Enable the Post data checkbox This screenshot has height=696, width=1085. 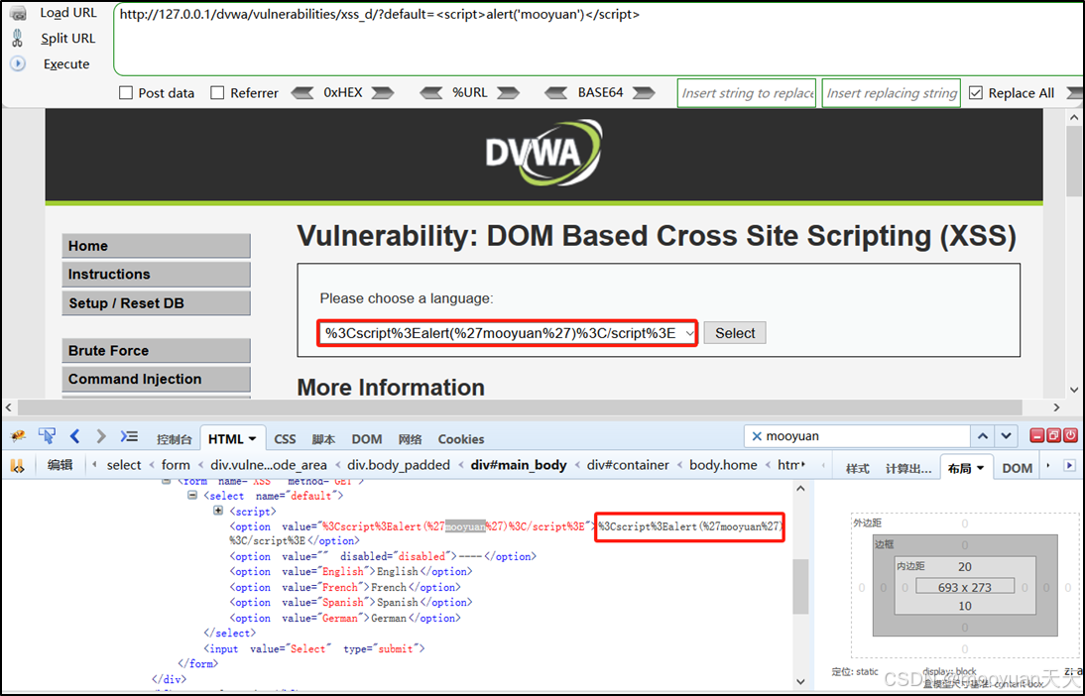click(126, 93)
